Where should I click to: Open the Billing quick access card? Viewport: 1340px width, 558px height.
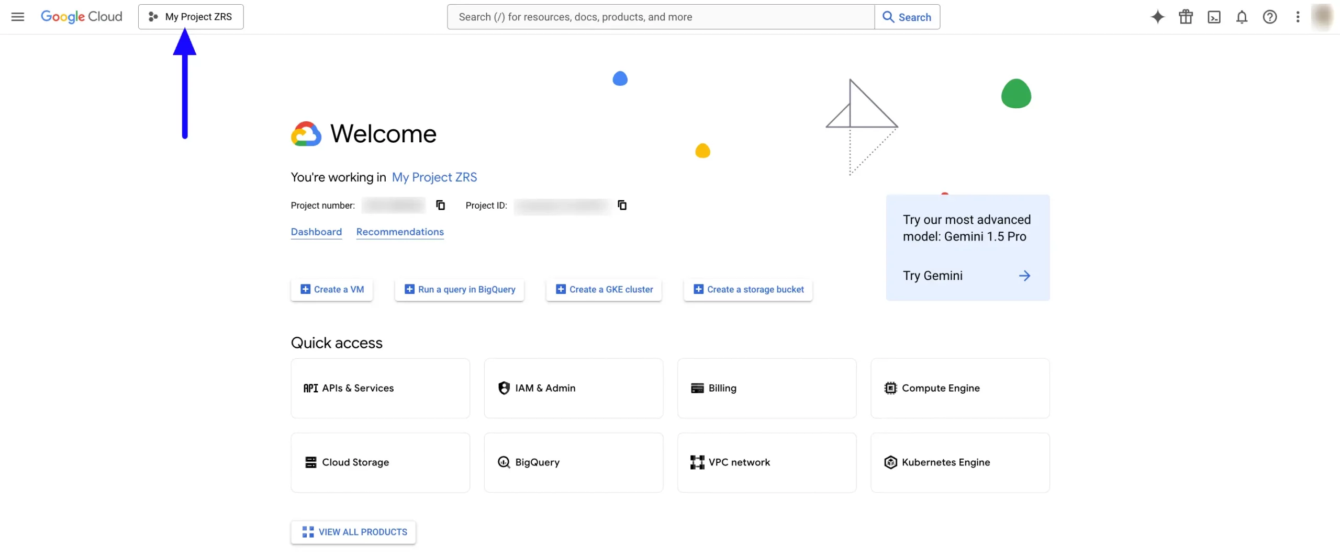point(767,388)
